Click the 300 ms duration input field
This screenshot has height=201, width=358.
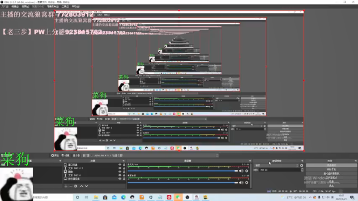pyautogui.click(x=280, y=170)
